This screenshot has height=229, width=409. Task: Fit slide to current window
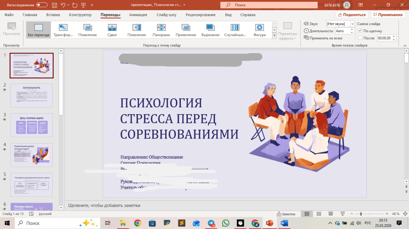[405, 214]
